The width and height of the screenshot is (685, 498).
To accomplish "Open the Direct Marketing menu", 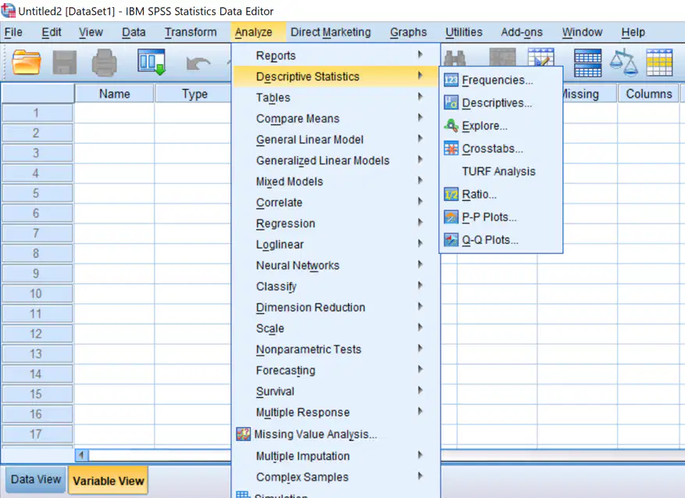I will click(330, 32).
